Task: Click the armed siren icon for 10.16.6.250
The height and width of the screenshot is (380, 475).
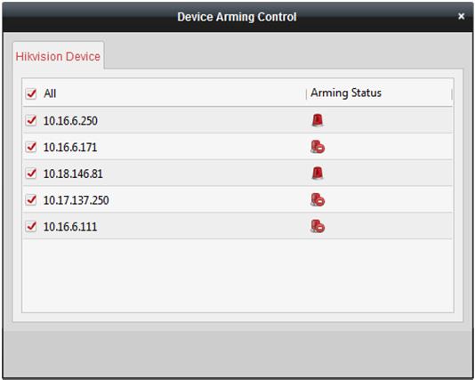Action: click(x=318, y=120)
